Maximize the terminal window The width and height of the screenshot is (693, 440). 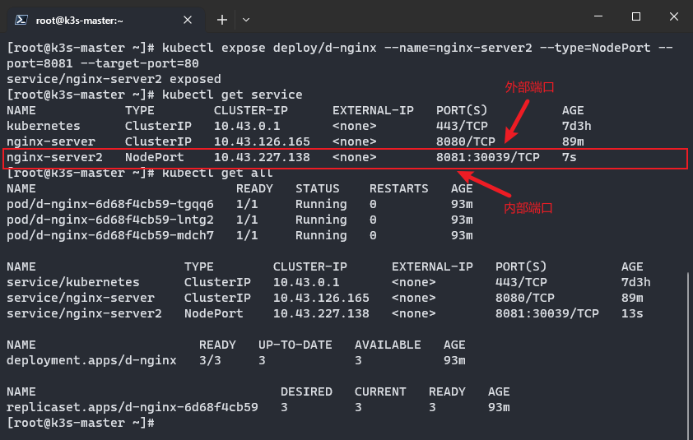[636, 16]
